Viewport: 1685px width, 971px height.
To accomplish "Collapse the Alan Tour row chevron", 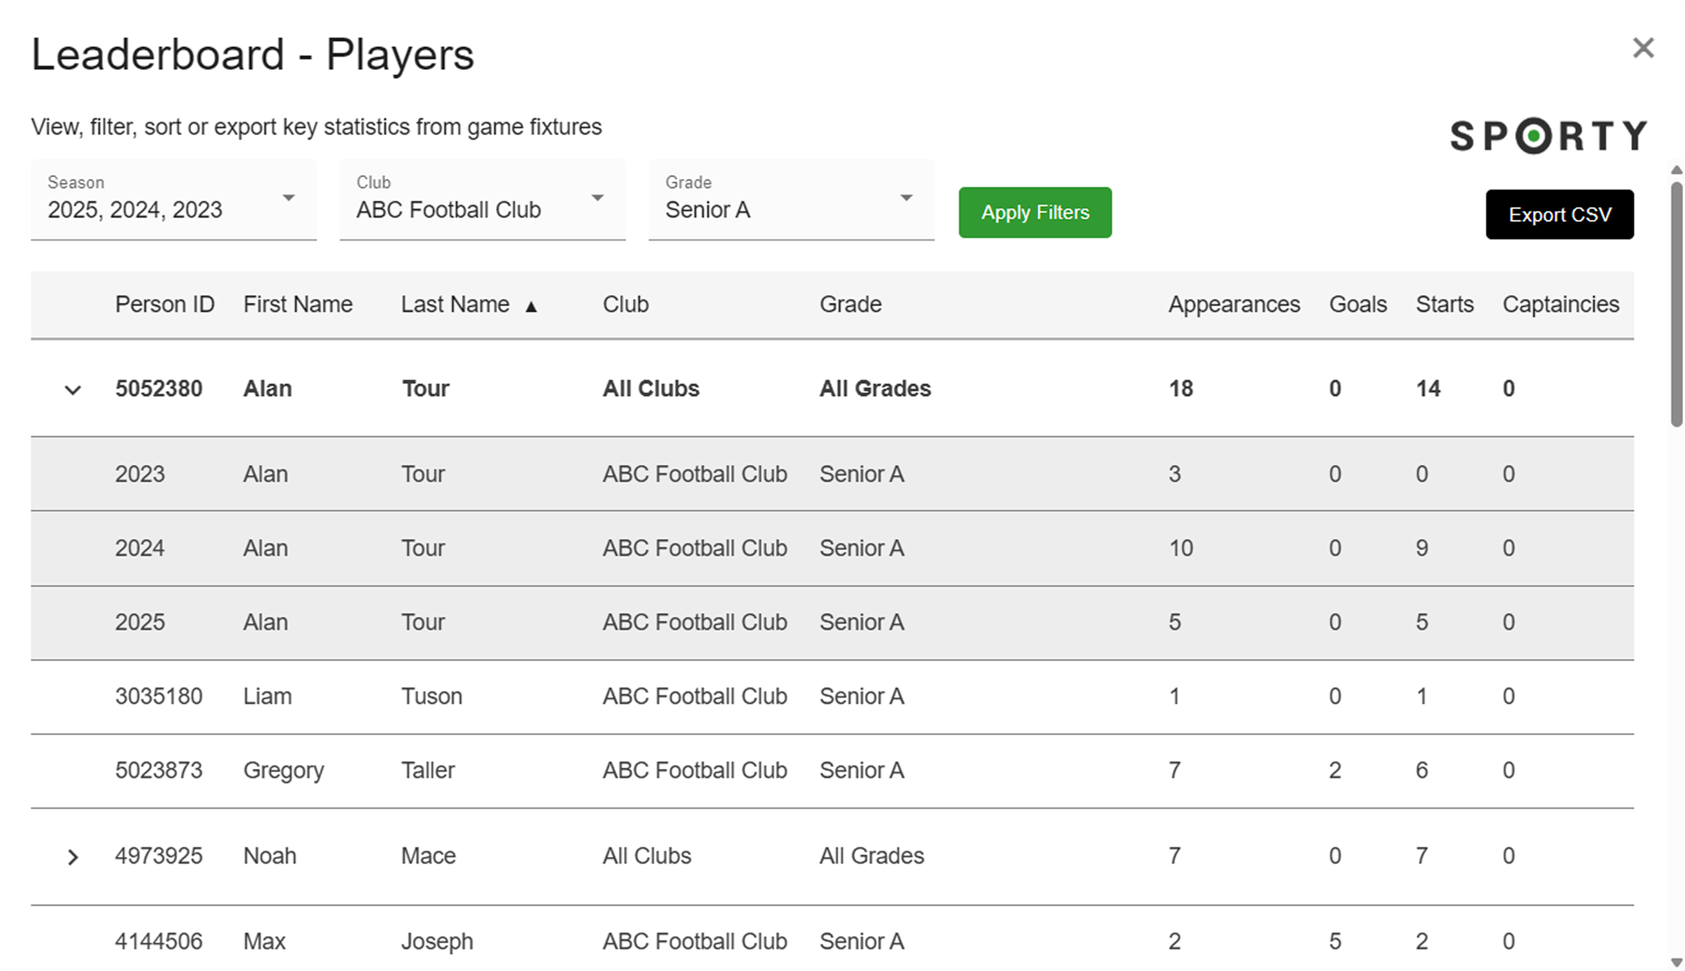I will (x=73, y=389).
